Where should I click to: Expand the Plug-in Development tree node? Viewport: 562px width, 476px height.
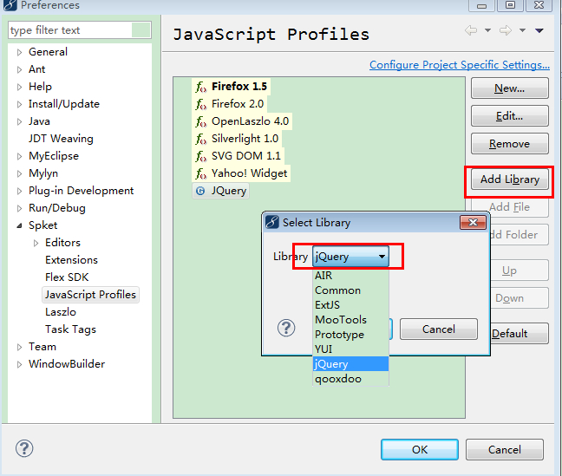[x=19, y=191]
